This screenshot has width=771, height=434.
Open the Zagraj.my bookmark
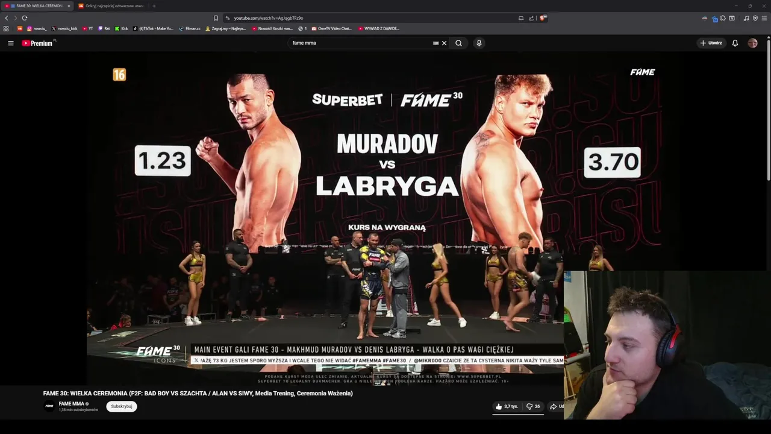(x=226, y=28)
